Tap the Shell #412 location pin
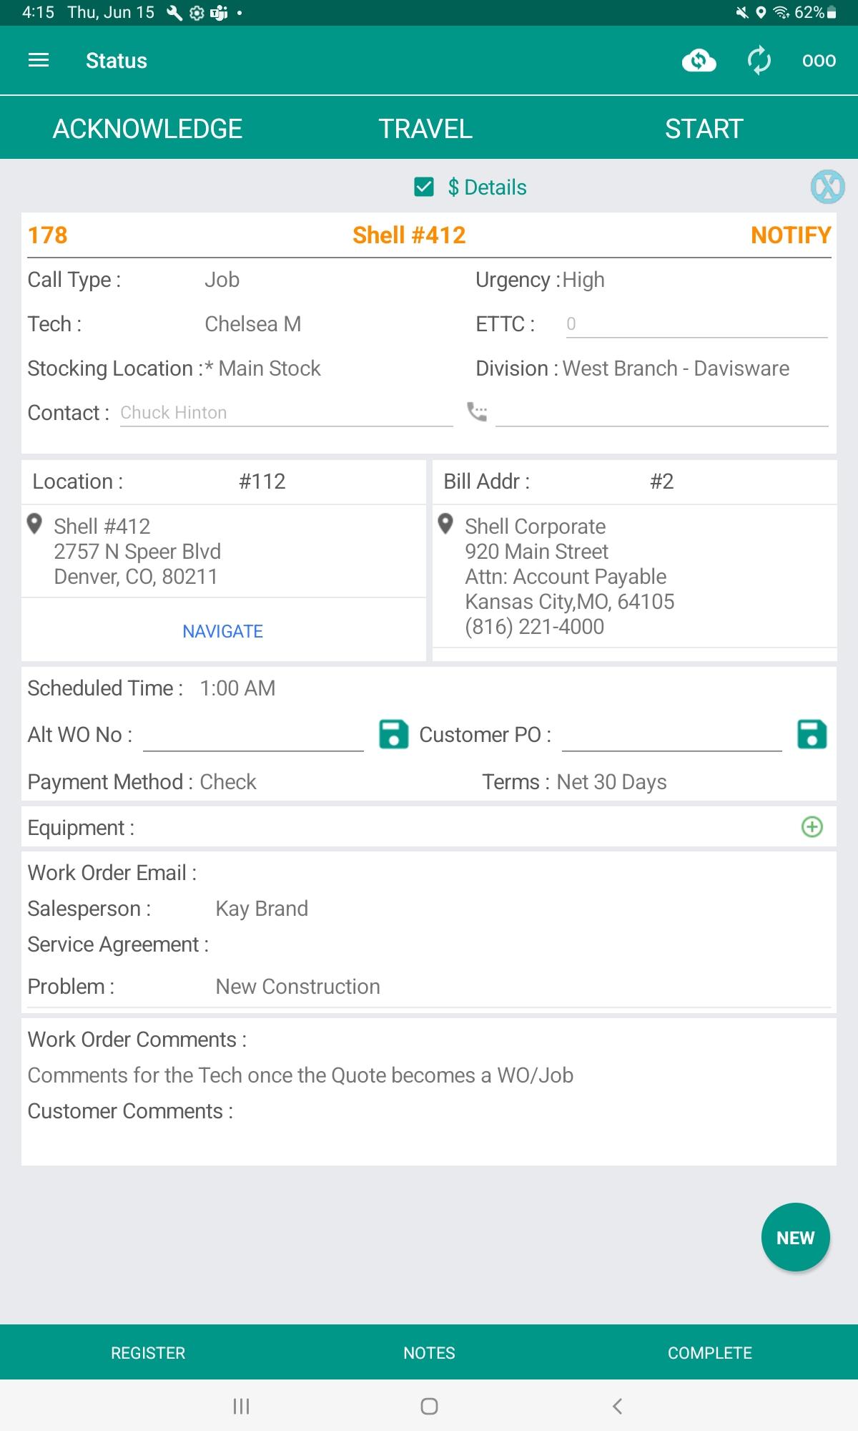 point(34,524)
